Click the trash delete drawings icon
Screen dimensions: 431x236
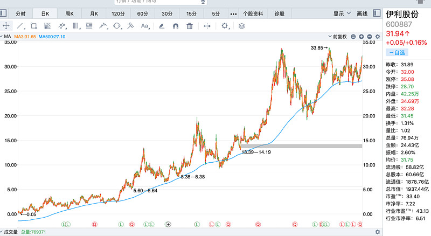[x=190, y=25]
